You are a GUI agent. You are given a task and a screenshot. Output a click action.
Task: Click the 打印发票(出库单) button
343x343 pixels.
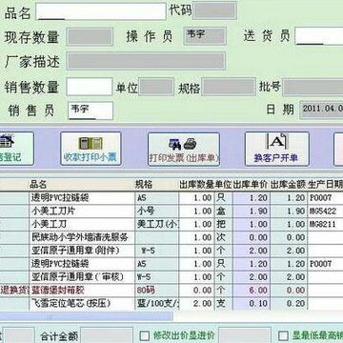pyautogui.click(x=184, y=150)
